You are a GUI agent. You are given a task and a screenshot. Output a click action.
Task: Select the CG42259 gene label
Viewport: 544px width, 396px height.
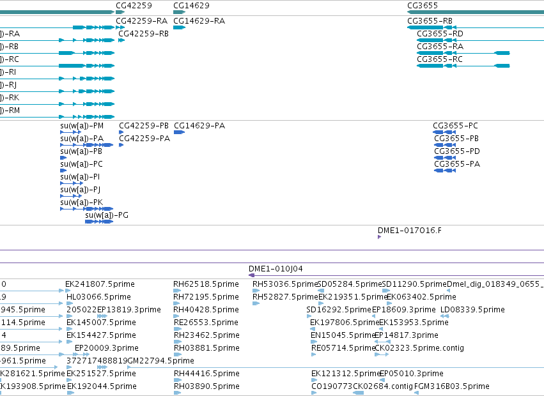pos(134,6)
